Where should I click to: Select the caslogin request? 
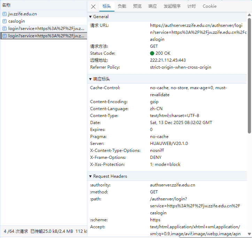click(x=16, y=21)
